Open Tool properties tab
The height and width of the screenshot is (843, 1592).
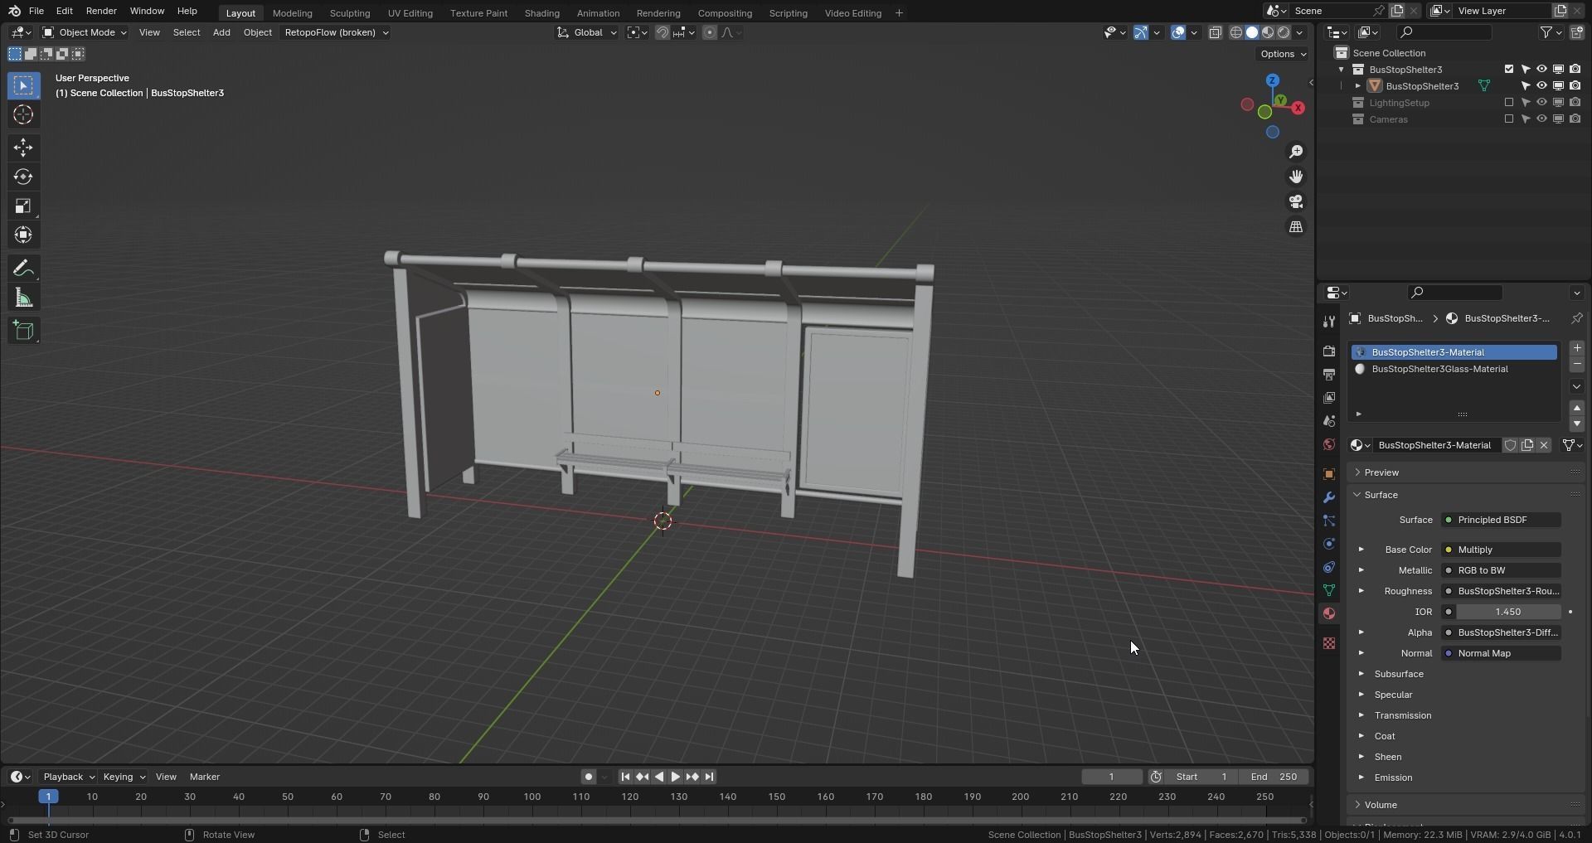point(1329,322)
